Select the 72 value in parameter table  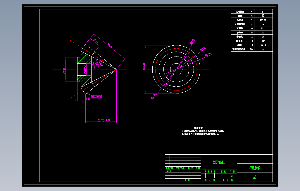coord(263,33)
